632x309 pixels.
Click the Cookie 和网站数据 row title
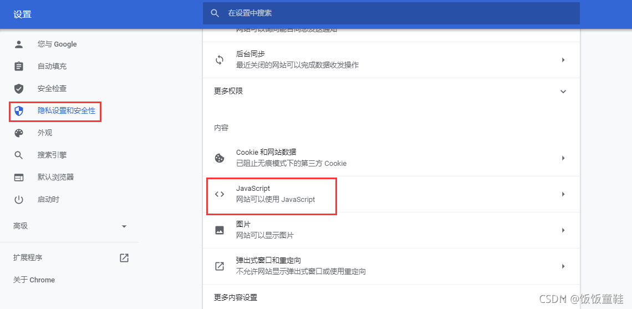point(266,153)
